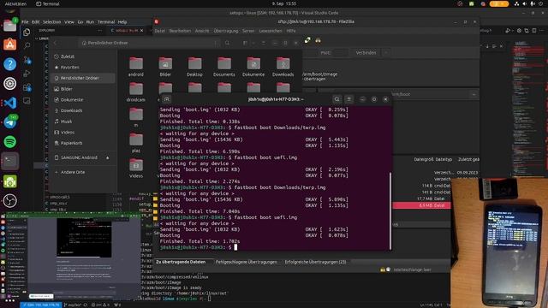Open VS Code Source Control view
This screenshot has width=548, height=308.
[27, 60]
